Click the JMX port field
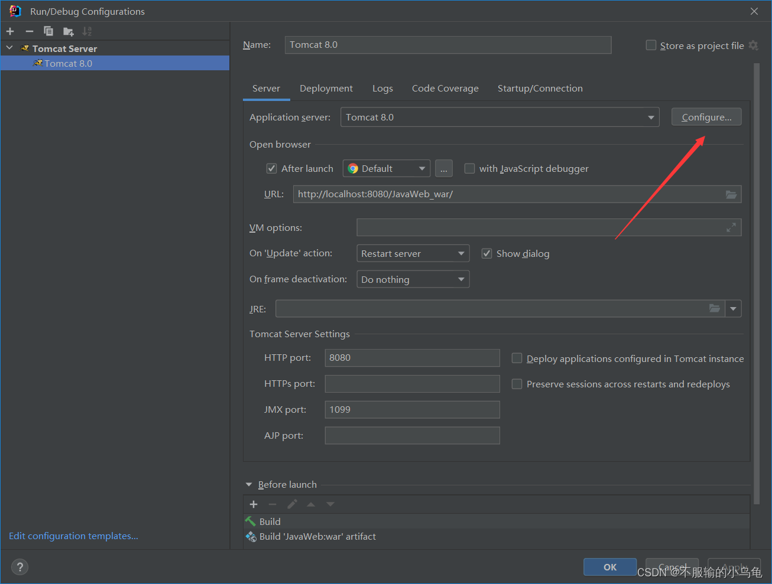 413,410
